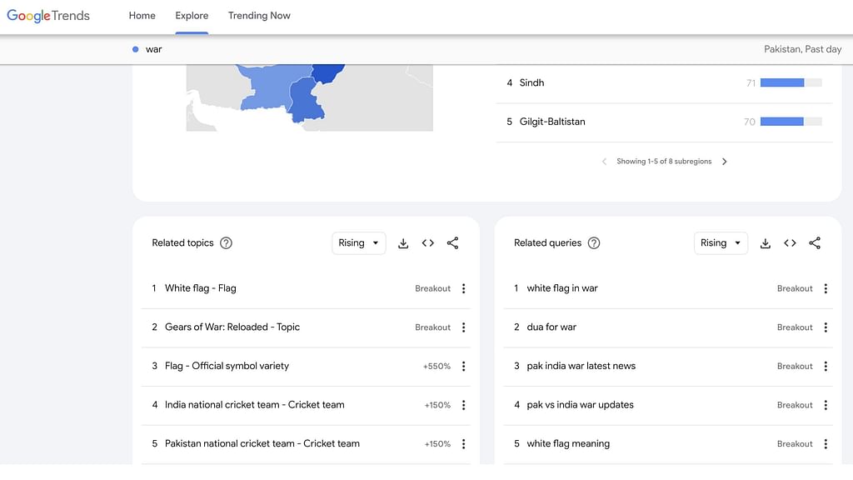Screen dimensions: 853x480
Task: Open more options for 'white flag in war'
Action: point(826,288)
